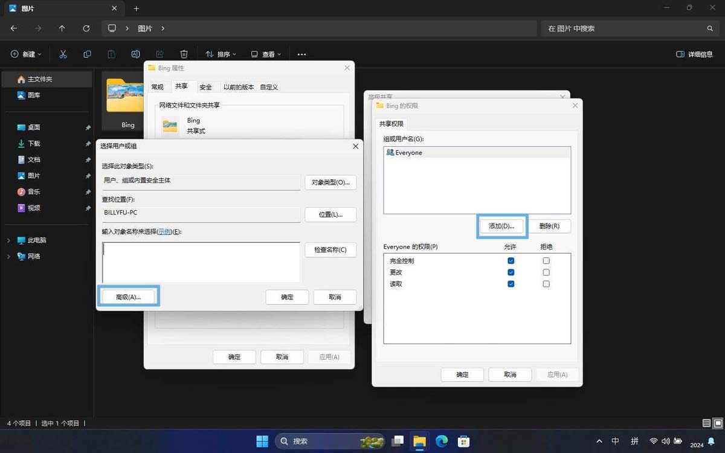Click the Rename icon in toolbar
This screenshot has width=725, height=453.
135,54
